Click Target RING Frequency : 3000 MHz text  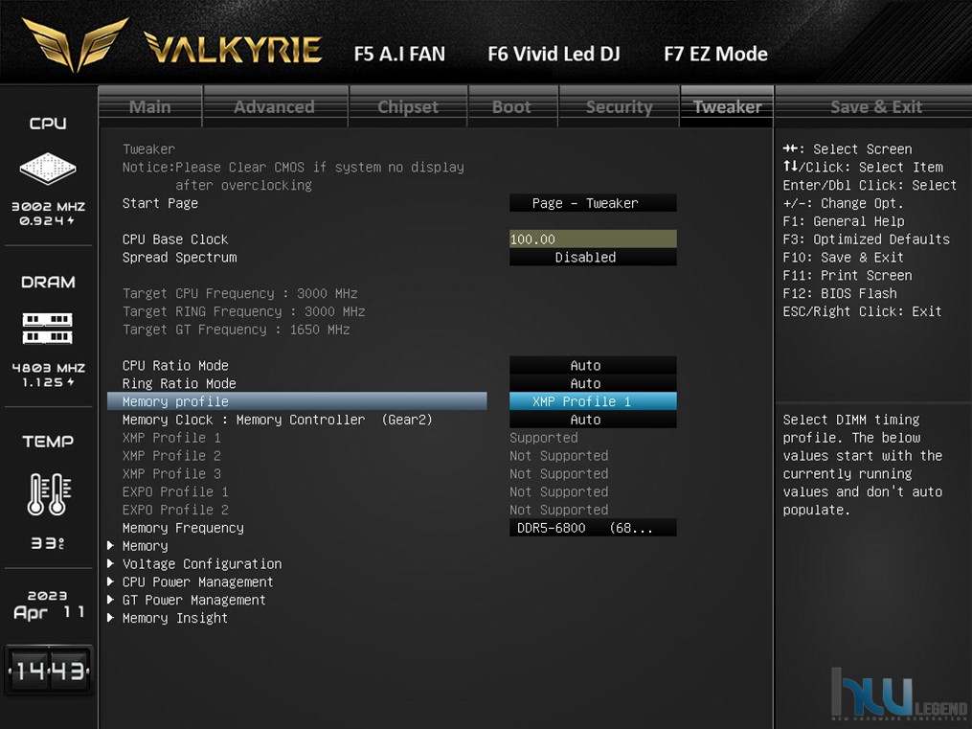pos(243,311)
